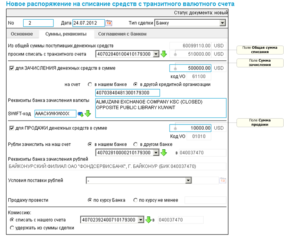Select 'по курсу не менее' radio button
The height and width of the screenshot is (238, 284).
click(x=135, y=200)
